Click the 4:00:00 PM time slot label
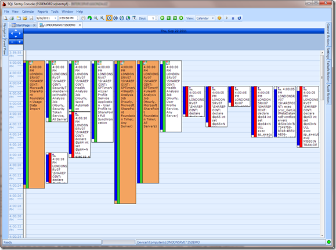This screenshot has height=250, width=336. pyautogui.click(x=16, y=64)
